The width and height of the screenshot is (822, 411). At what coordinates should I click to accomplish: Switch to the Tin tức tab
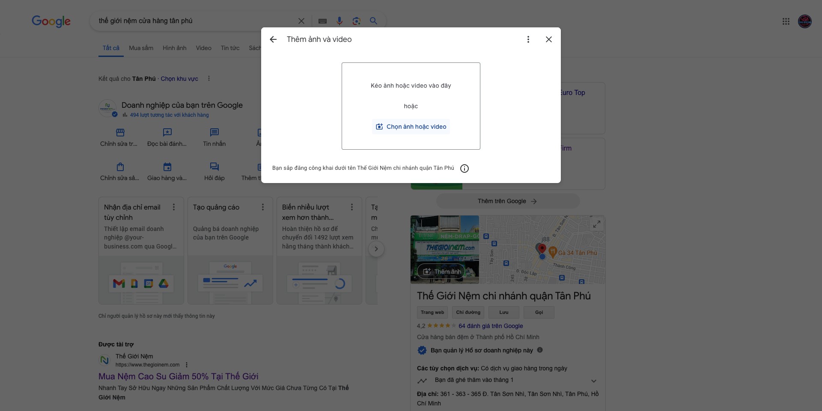pyautogui.click(x=230, y=48)
